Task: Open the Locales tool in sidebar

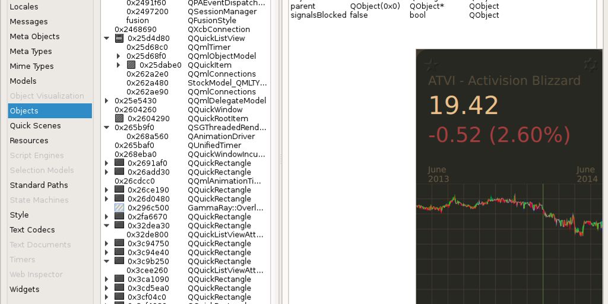Action: pyautogui.click(x=50, y=7)
